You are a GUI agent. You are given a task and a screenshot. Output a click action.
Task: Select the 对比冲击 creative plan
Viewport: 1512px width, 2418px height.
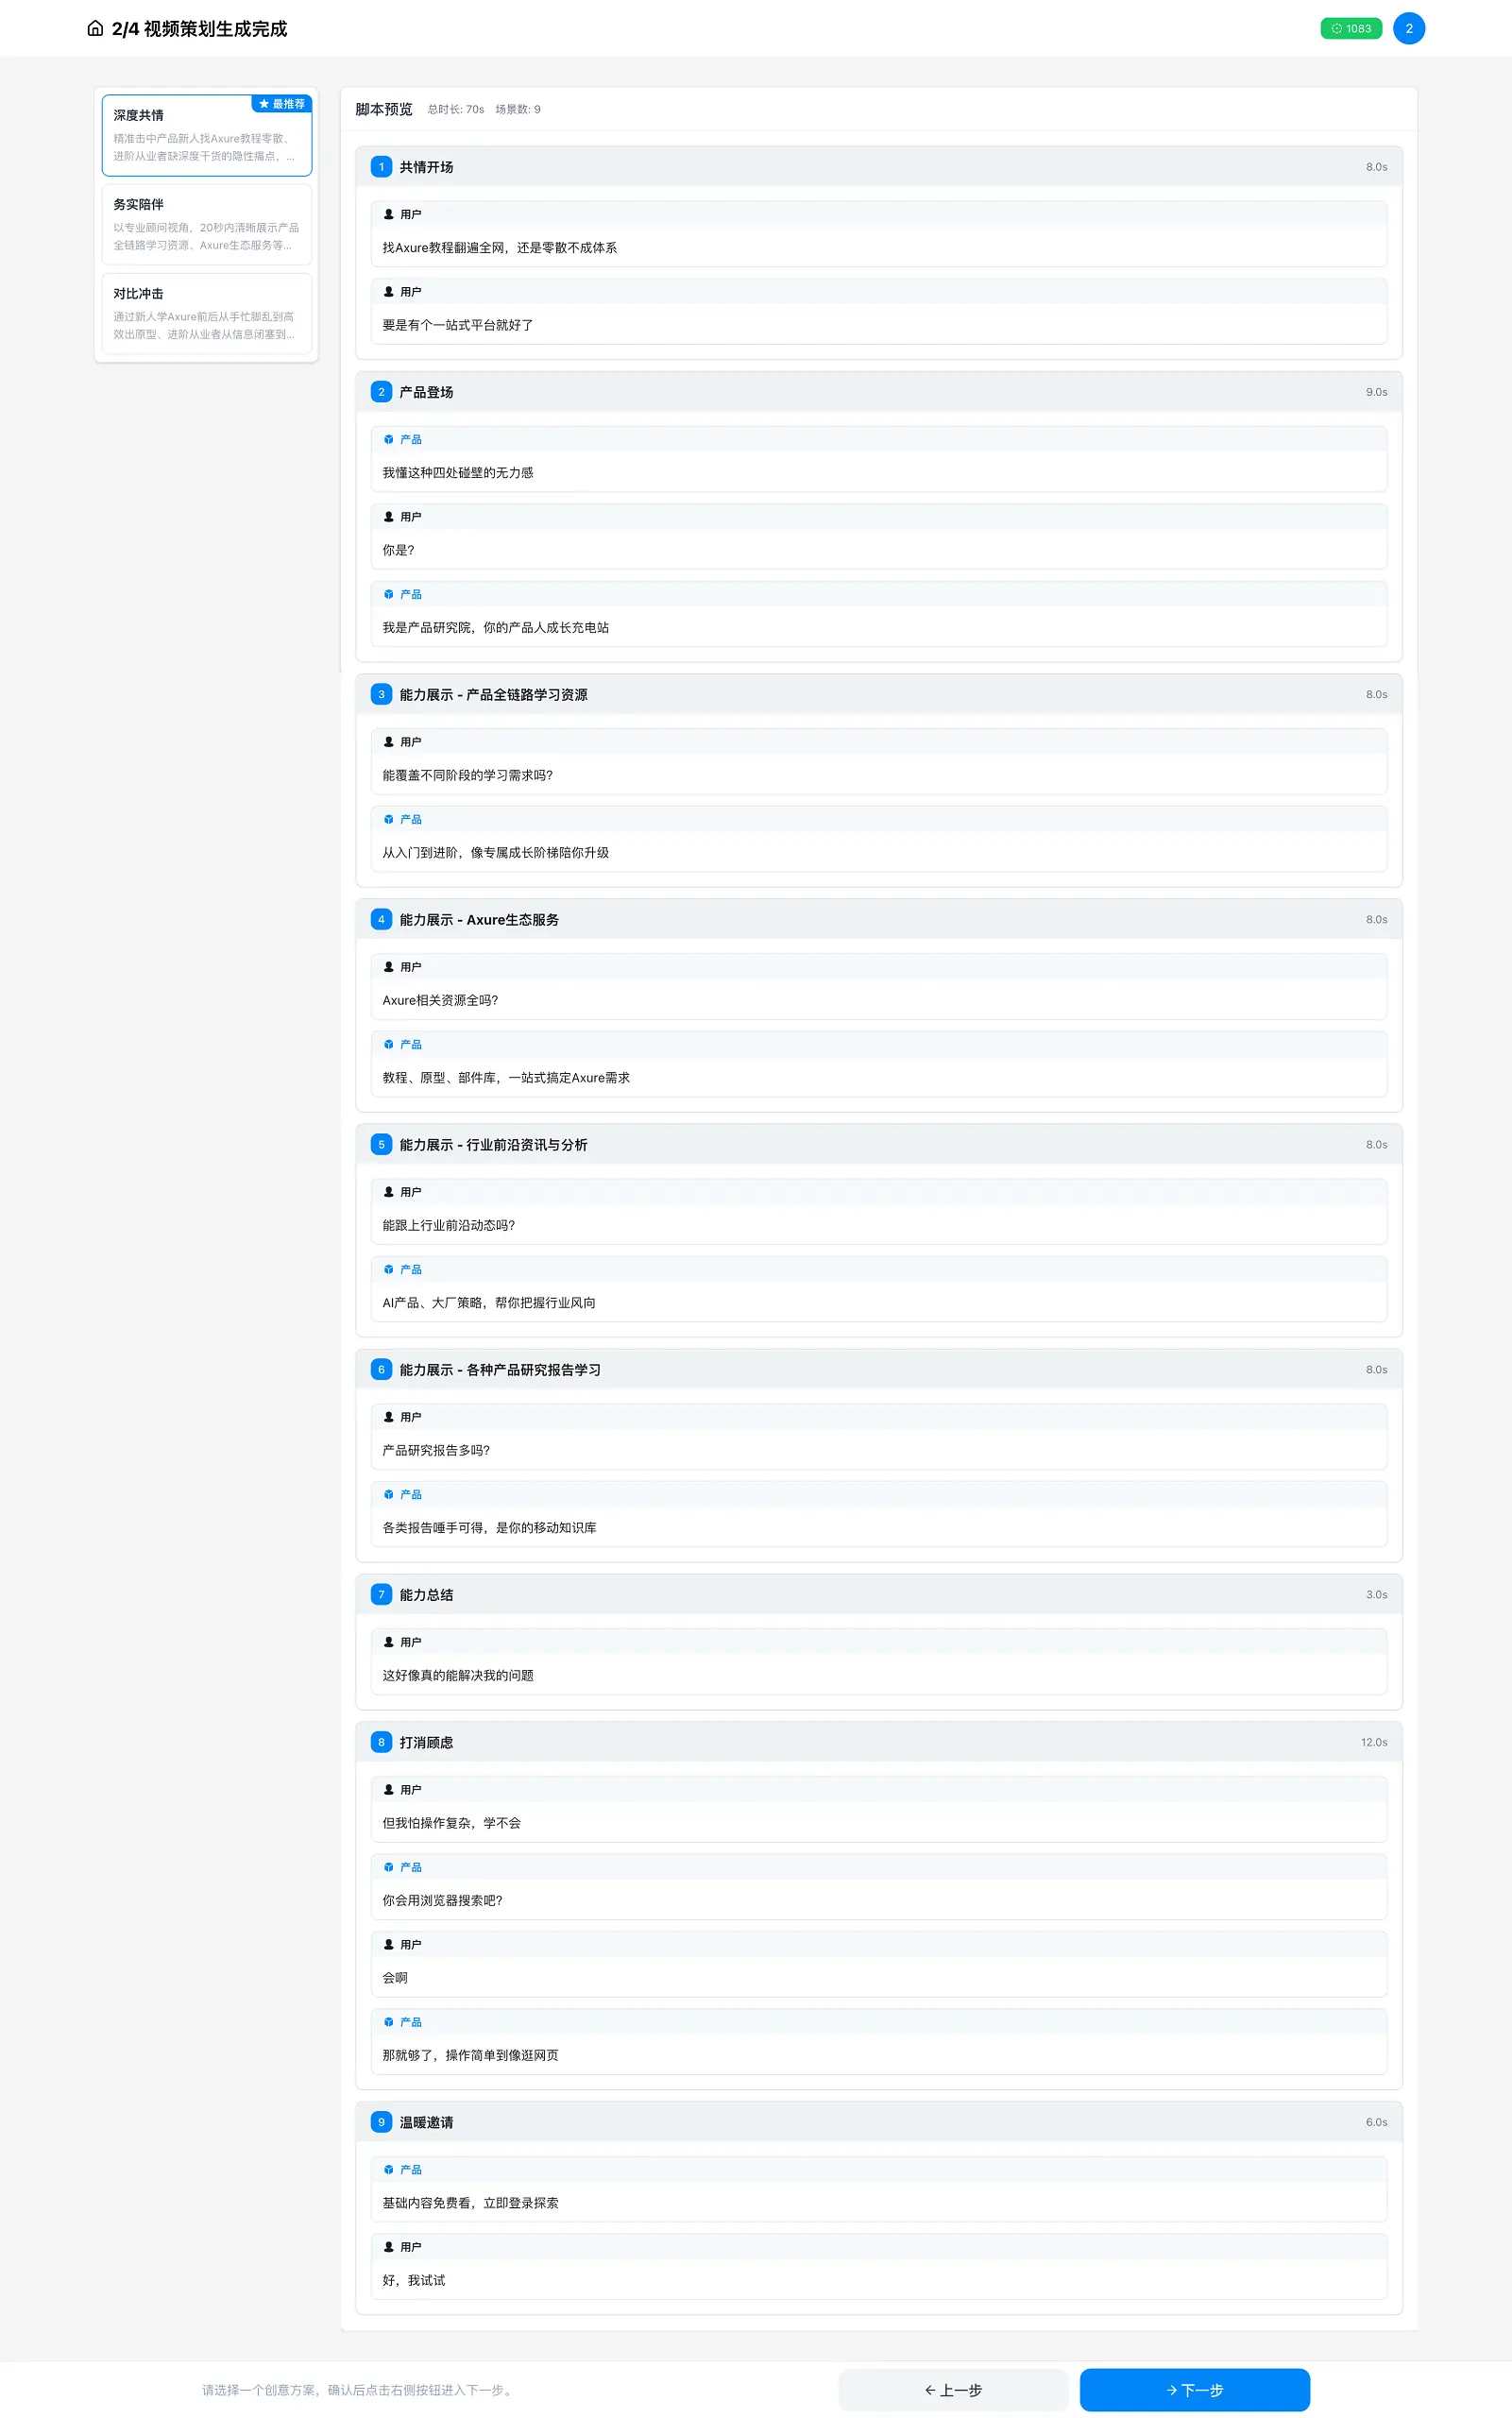pos(206,313)
